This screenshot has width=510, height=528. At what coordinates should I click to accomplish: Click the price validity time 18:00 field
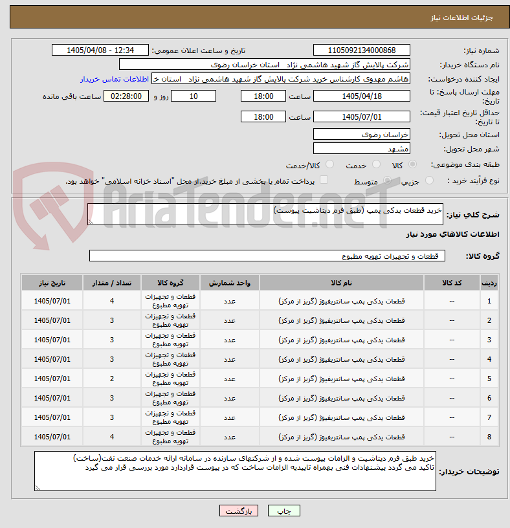(x=263, y=117)
